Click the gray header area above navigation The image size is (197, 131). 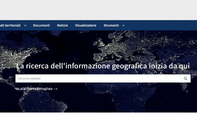[x=99, y=10]
